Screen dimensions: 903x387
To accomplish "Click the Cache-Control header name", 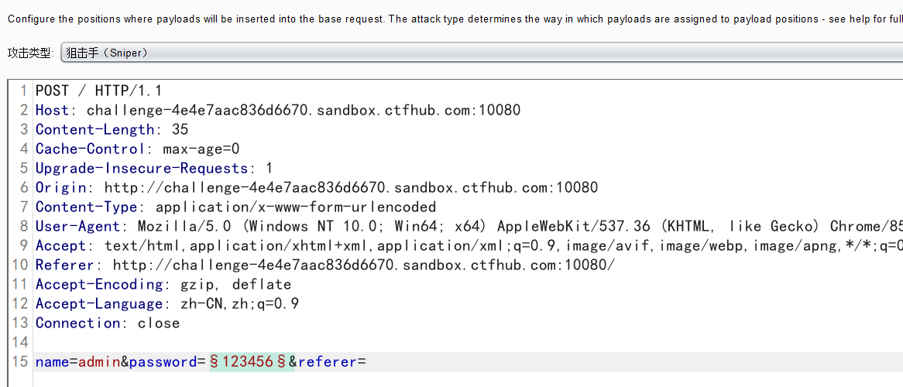I will click(x=91, y=149).
